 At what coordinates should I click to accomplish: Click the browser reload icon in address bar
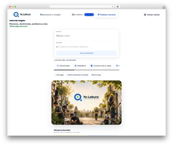(x=112, y=7)
